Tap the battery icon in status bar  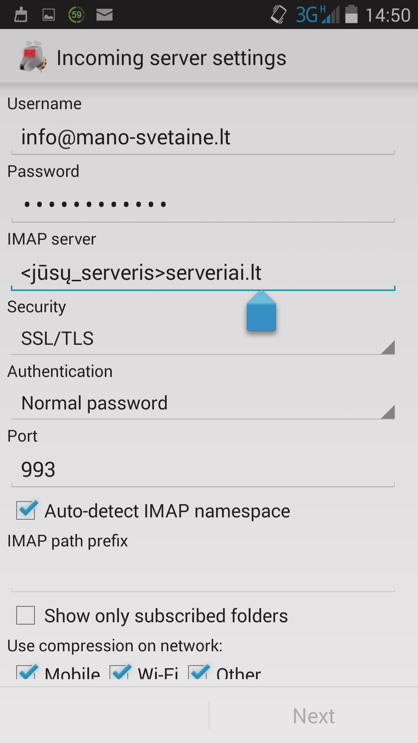click(351, 15)
